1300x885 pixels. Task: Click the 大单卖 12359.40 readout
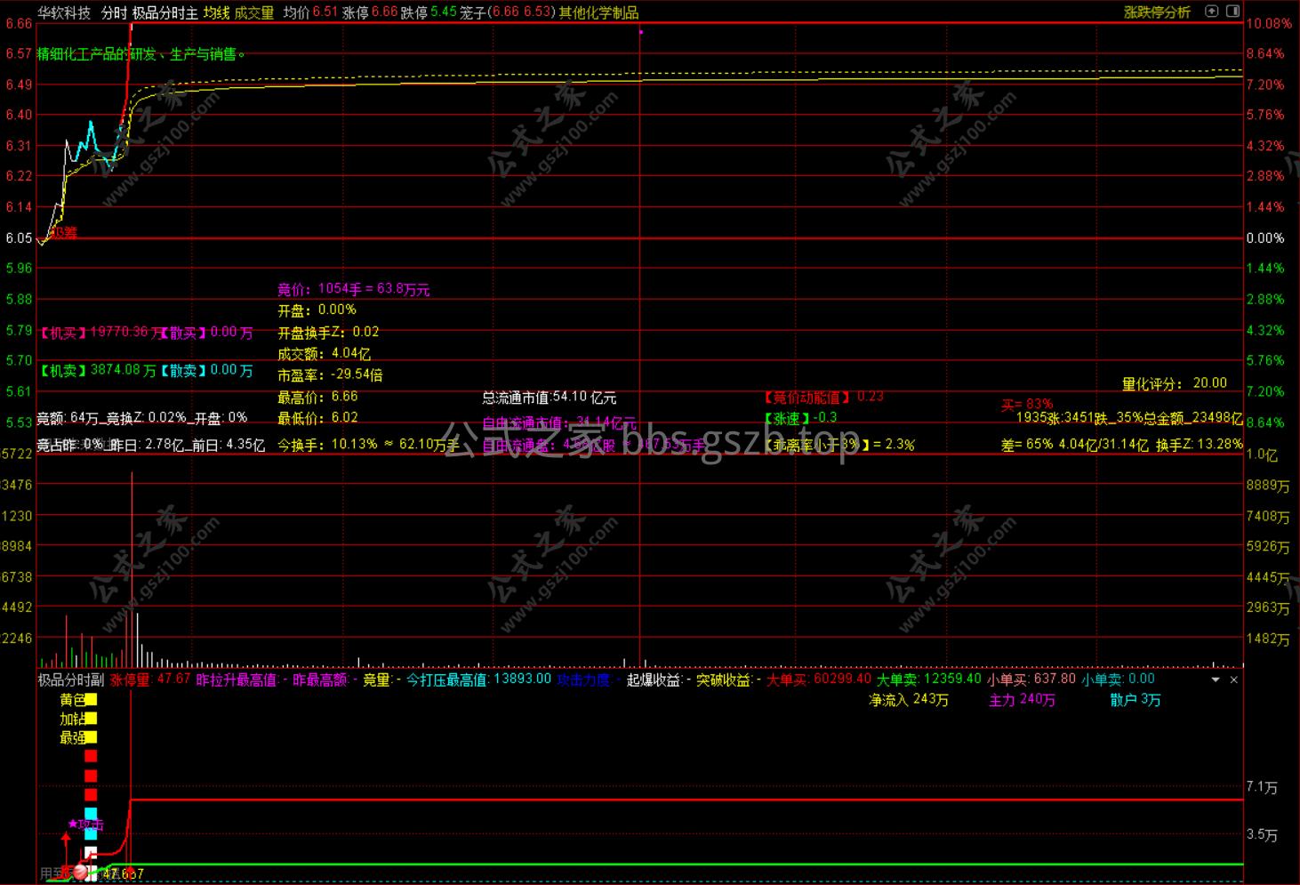tap(928, 680)
